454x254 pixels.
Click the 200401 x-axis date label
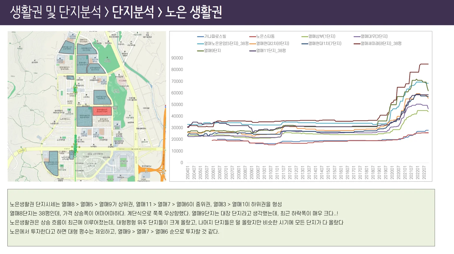tap(188, 173)
